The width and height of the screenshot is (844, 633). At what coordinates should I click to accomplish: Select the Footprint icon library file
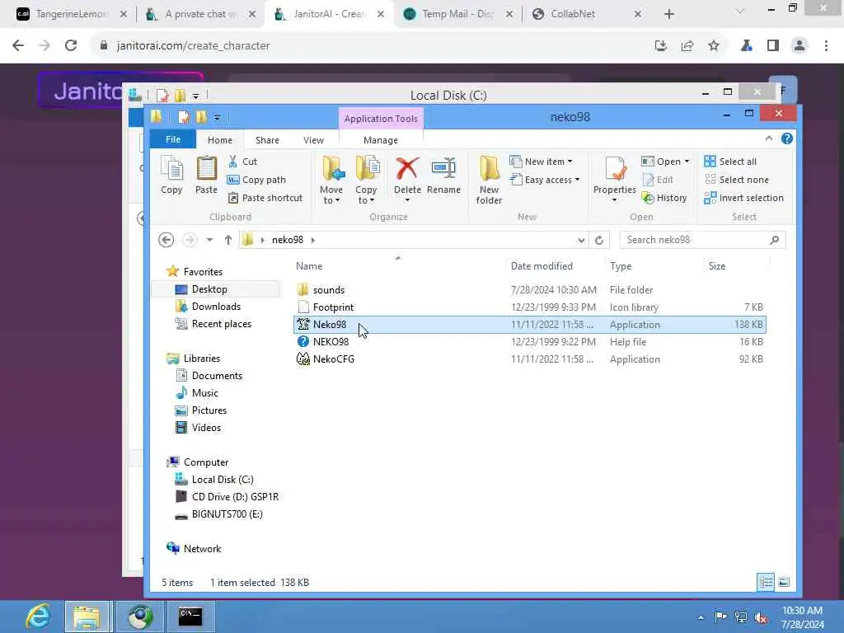click(x=530, y=307)
